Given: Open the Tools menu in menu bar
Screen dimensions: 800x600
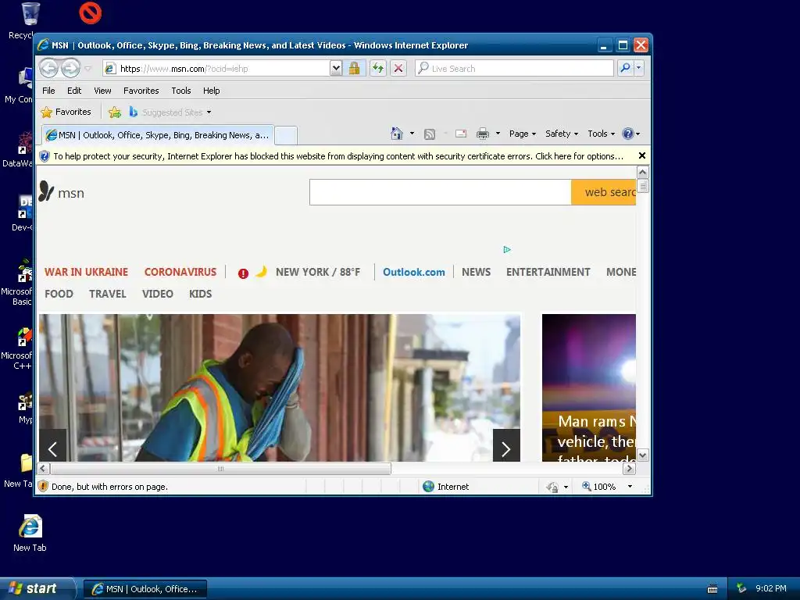Looking at the screenshot, I should [181, 91].
